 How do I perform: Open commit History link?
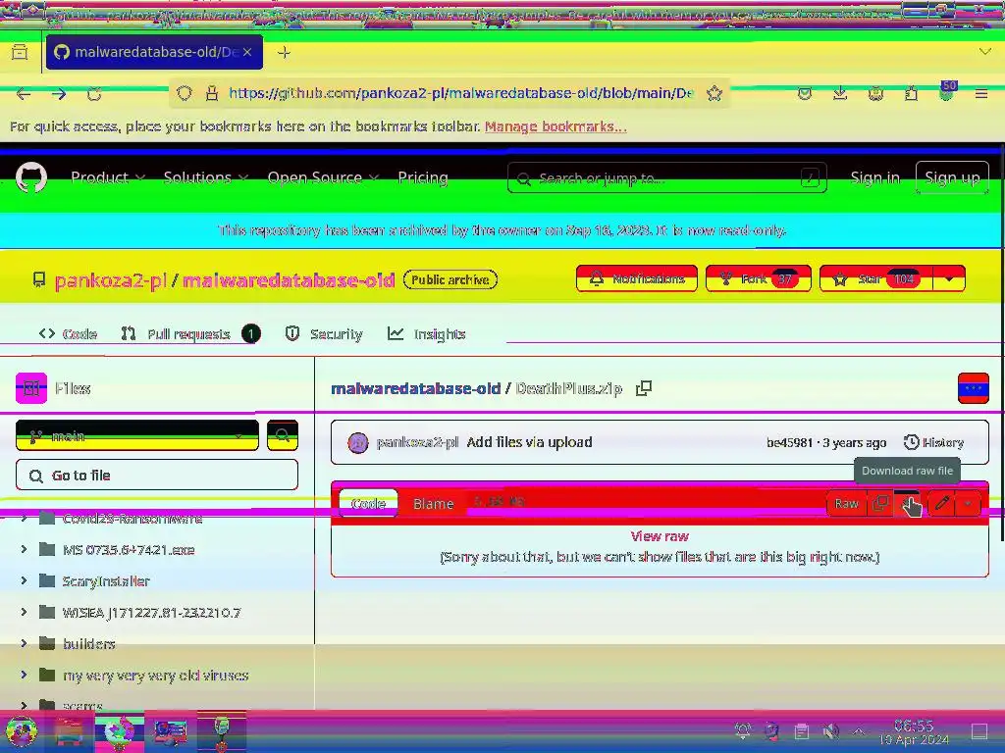pos(933,442)
